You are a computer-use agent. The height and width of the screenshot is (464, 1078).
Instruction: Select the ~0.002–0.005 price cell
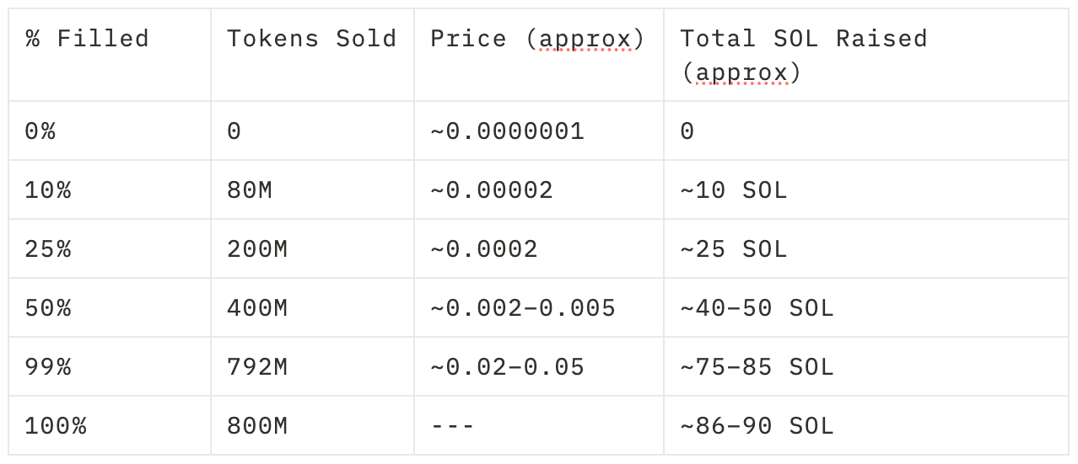(523, 308)
